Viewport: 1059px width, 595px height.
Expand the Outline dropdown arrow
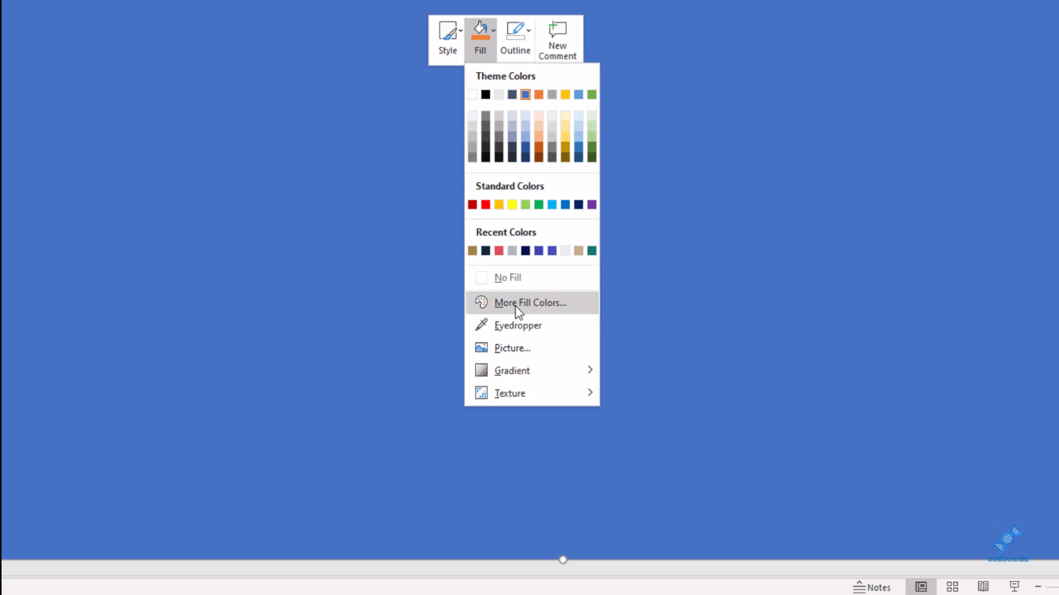[x=529, y=31]
